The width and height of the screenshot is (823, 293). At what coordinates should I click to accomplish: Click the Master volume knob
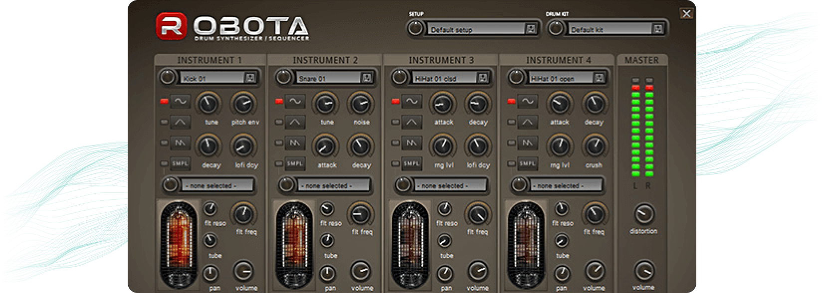(x=643, y=271)
